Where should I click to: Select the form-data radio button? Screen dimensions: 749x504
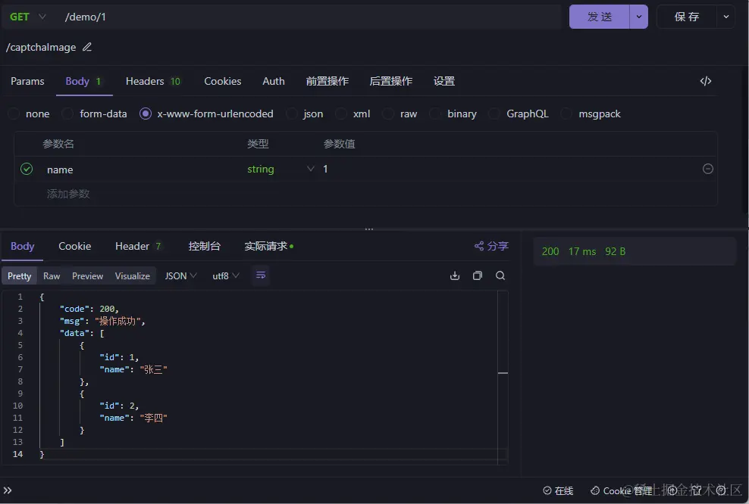click(x=67, y=114)
